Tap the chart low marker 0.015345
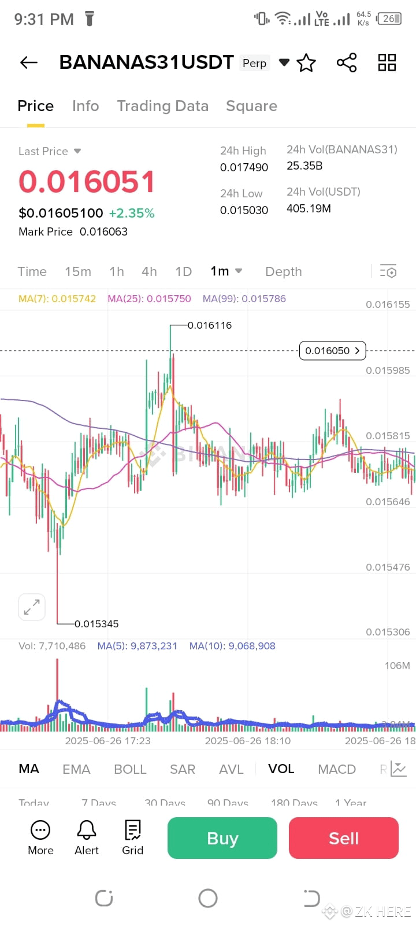The width and height of the screenshot is (416, 926). (x=96, y=624)
